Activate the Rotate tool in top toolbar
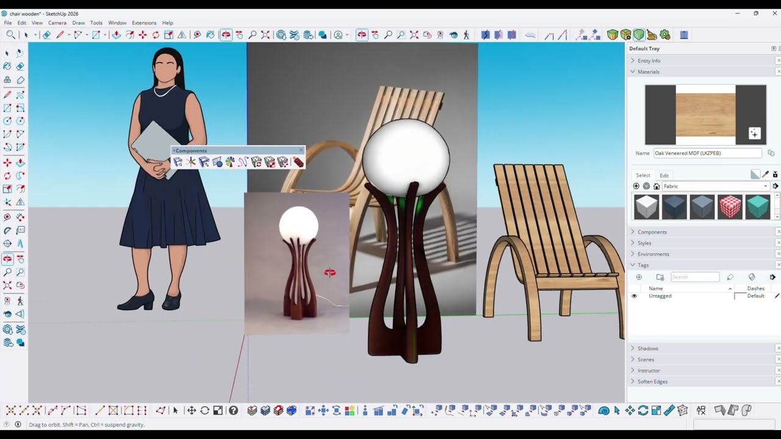Screen dimensions: 781x439 coord(156,35)
